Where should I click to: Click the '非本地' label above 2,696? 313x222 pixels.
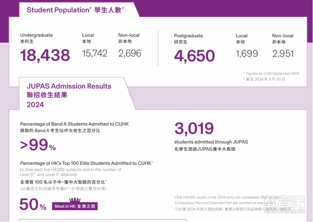(x=125, y=42)
